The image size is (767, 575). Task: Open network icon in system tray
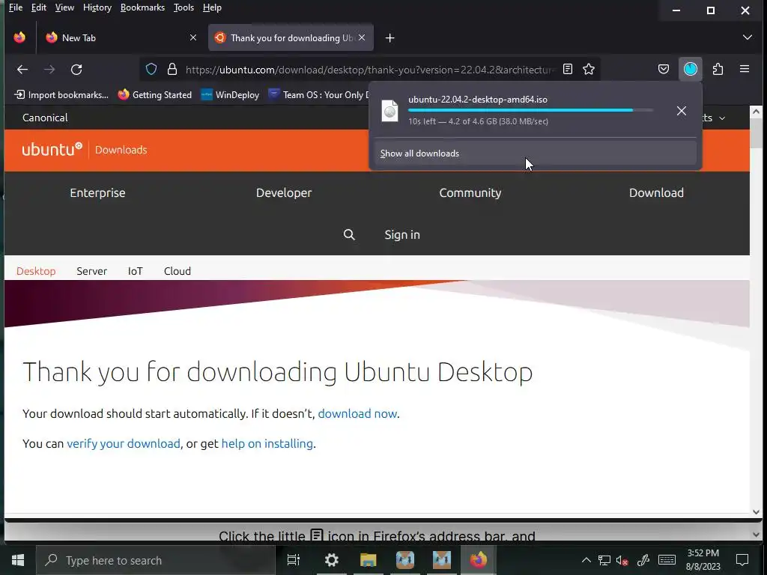tap(604, 560)
